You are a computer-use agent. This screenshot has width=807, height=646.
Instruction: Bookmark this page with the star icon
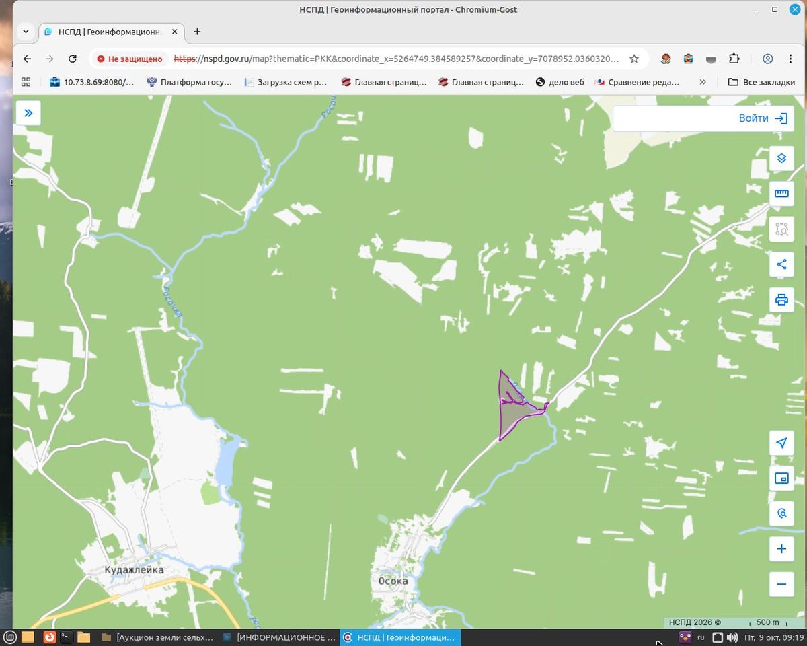pos(634,59)
